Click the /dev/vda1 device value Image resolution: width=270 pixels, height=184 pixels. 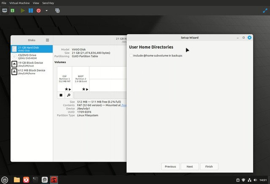click(84, 108)
